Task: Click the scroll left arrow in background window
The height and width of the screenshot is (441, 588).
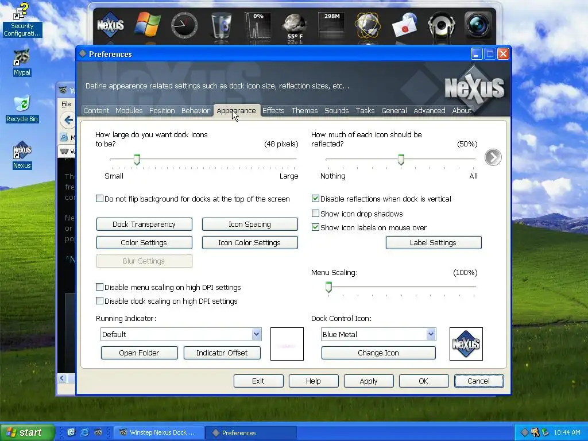Action: coord(62,378)
